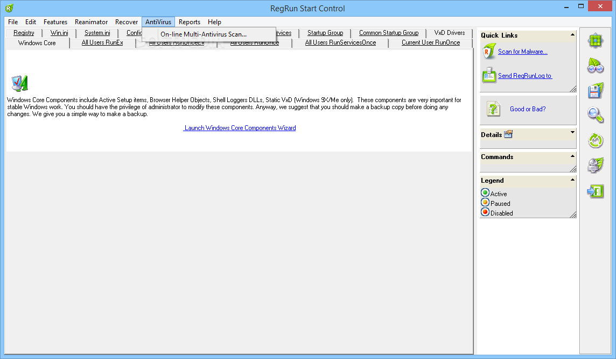This screenshot has width=616, height=359.
Task: Click the Good or Bad? link
Action: click(x=528, y=109)
